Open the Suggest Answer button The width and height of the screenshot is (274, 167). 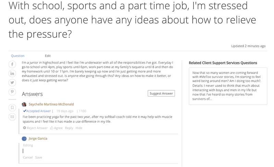(x=161, y=93)
